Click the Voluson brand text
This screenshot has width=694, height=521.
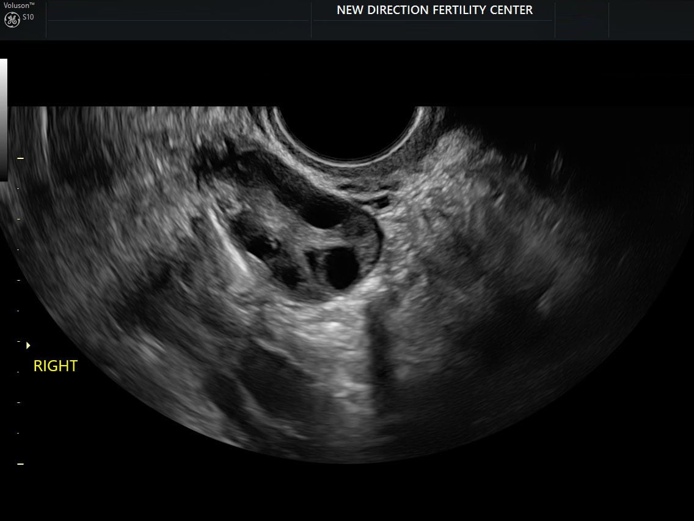pos(18,6)
